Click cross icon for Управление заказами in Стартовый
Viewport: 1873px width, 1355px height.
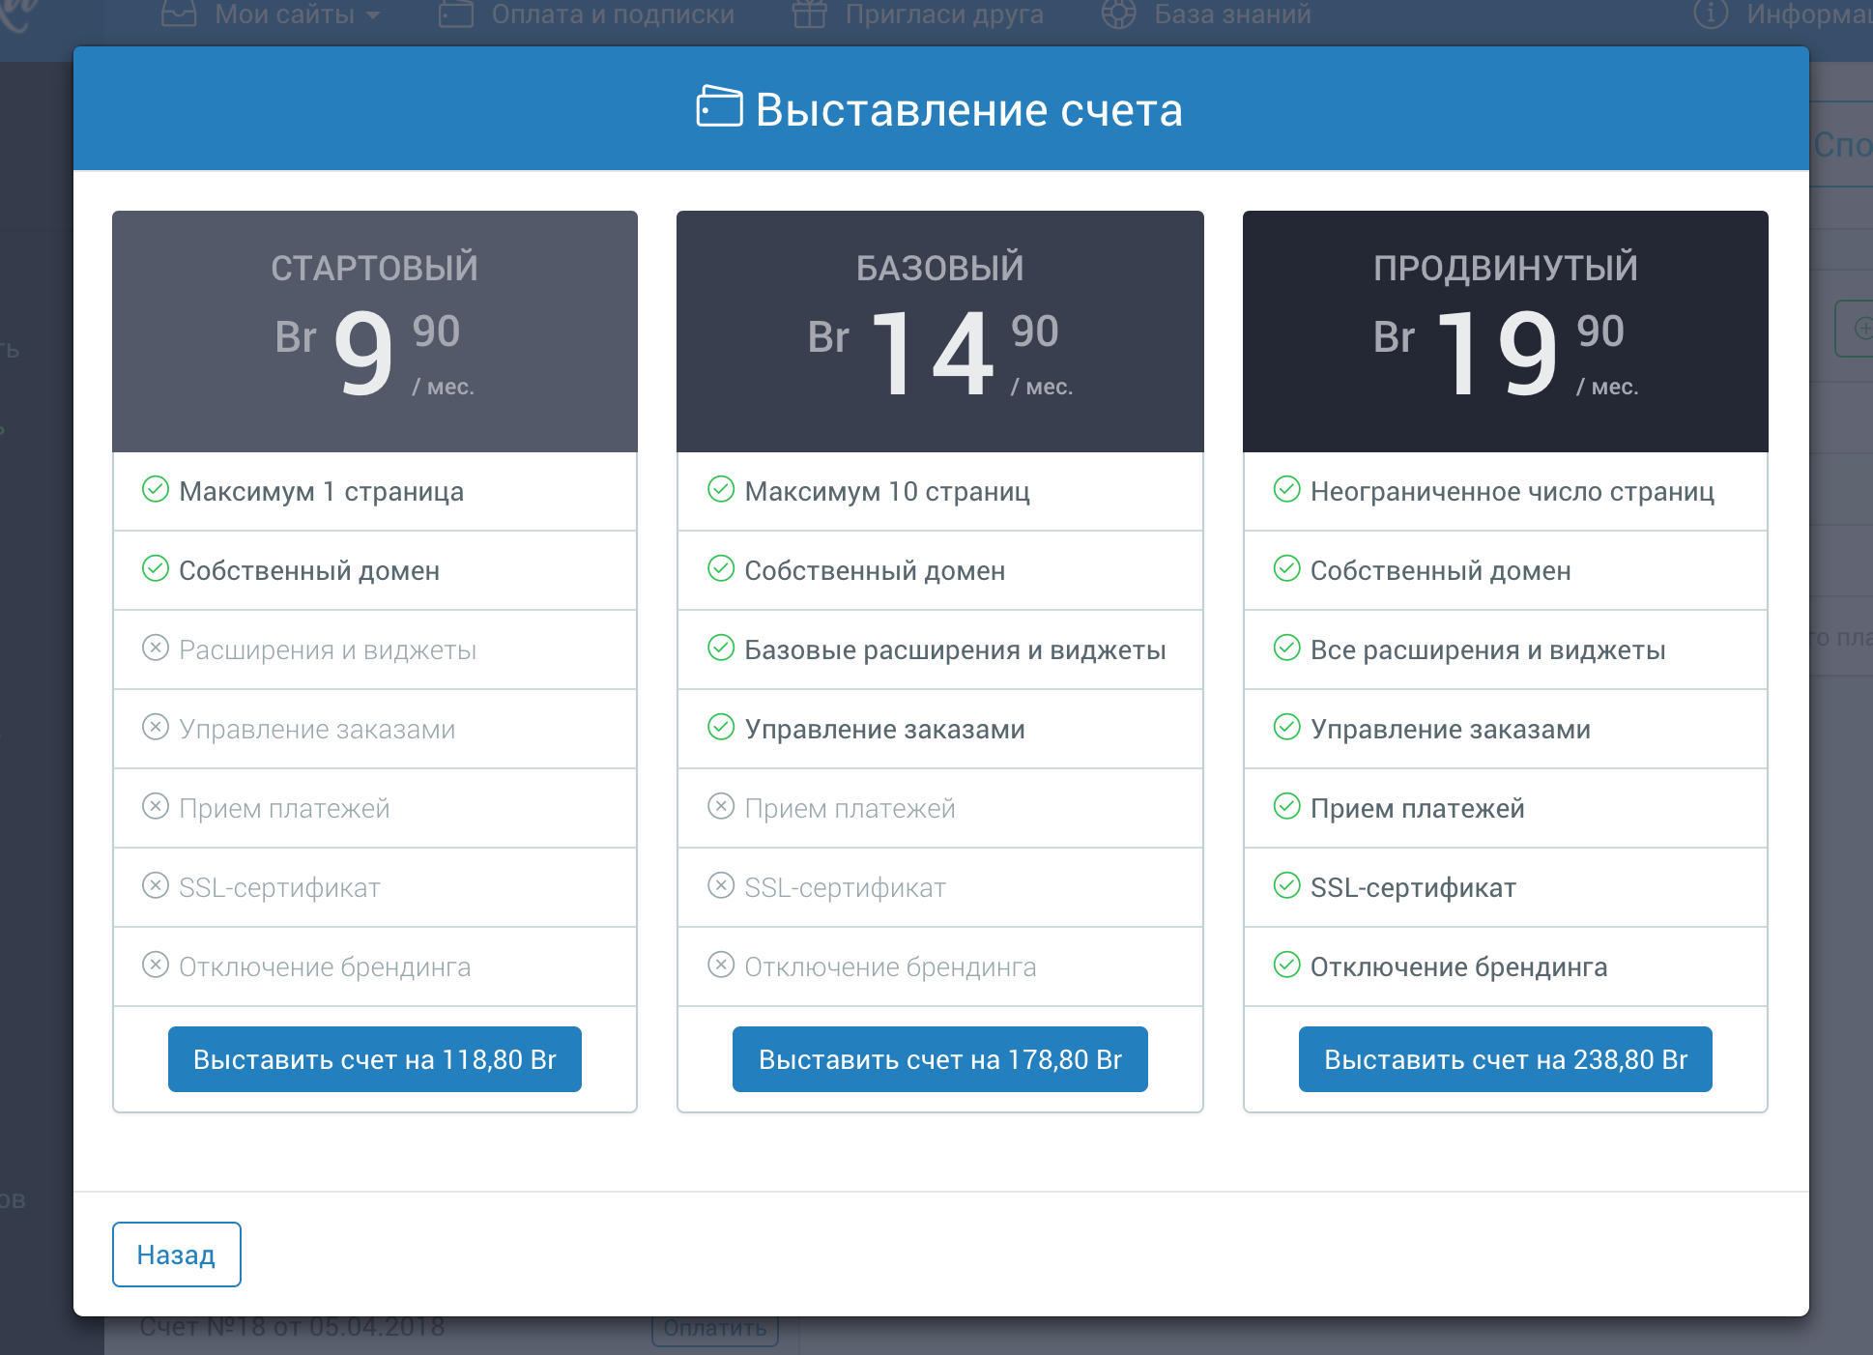[x=156, y=727]
